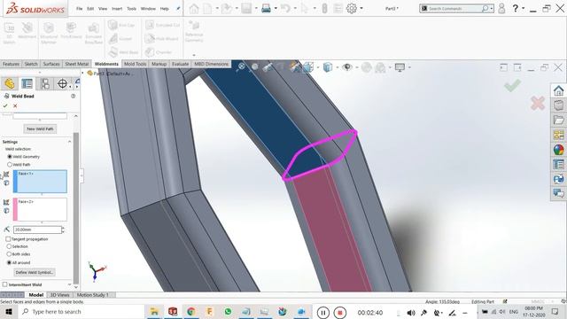Open the Tools menu
Image resolution: width=567 pixels, height=319 pixels.
(x=132, y=9)
